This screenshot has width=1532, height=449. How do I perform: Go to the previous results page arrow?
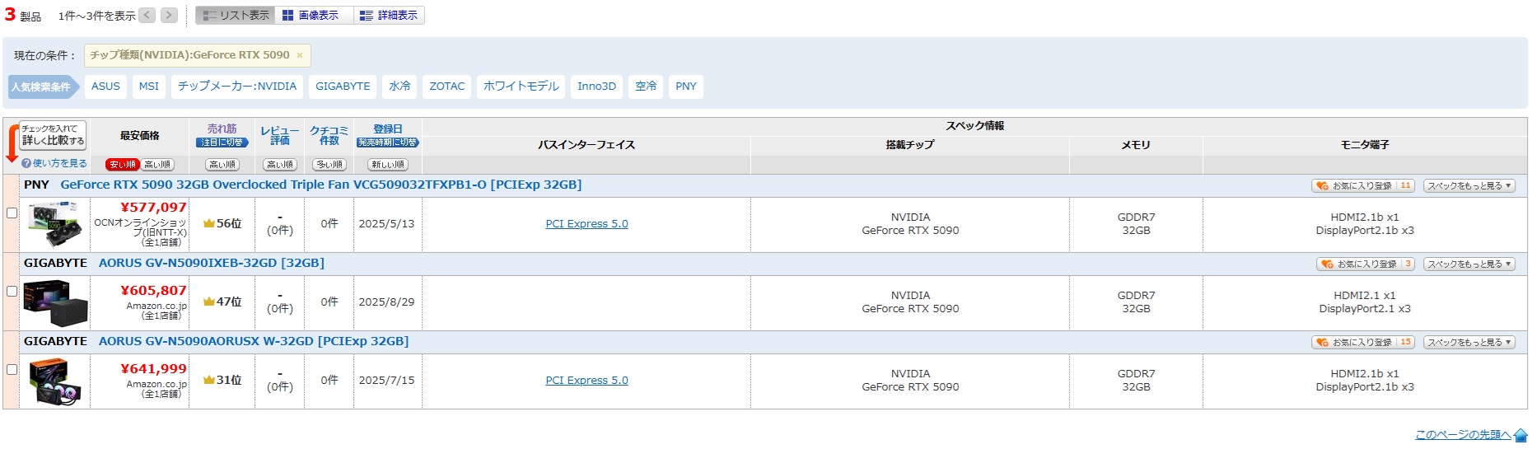[147, 15]
